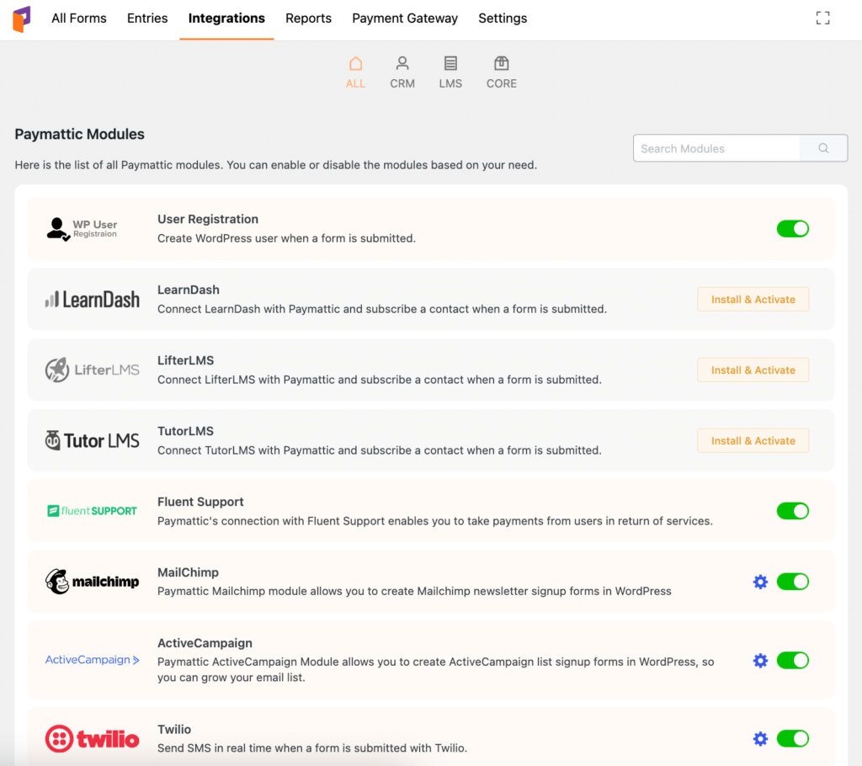Click the LifterLMS module title
Screen dimensions: 862x766
186,360
